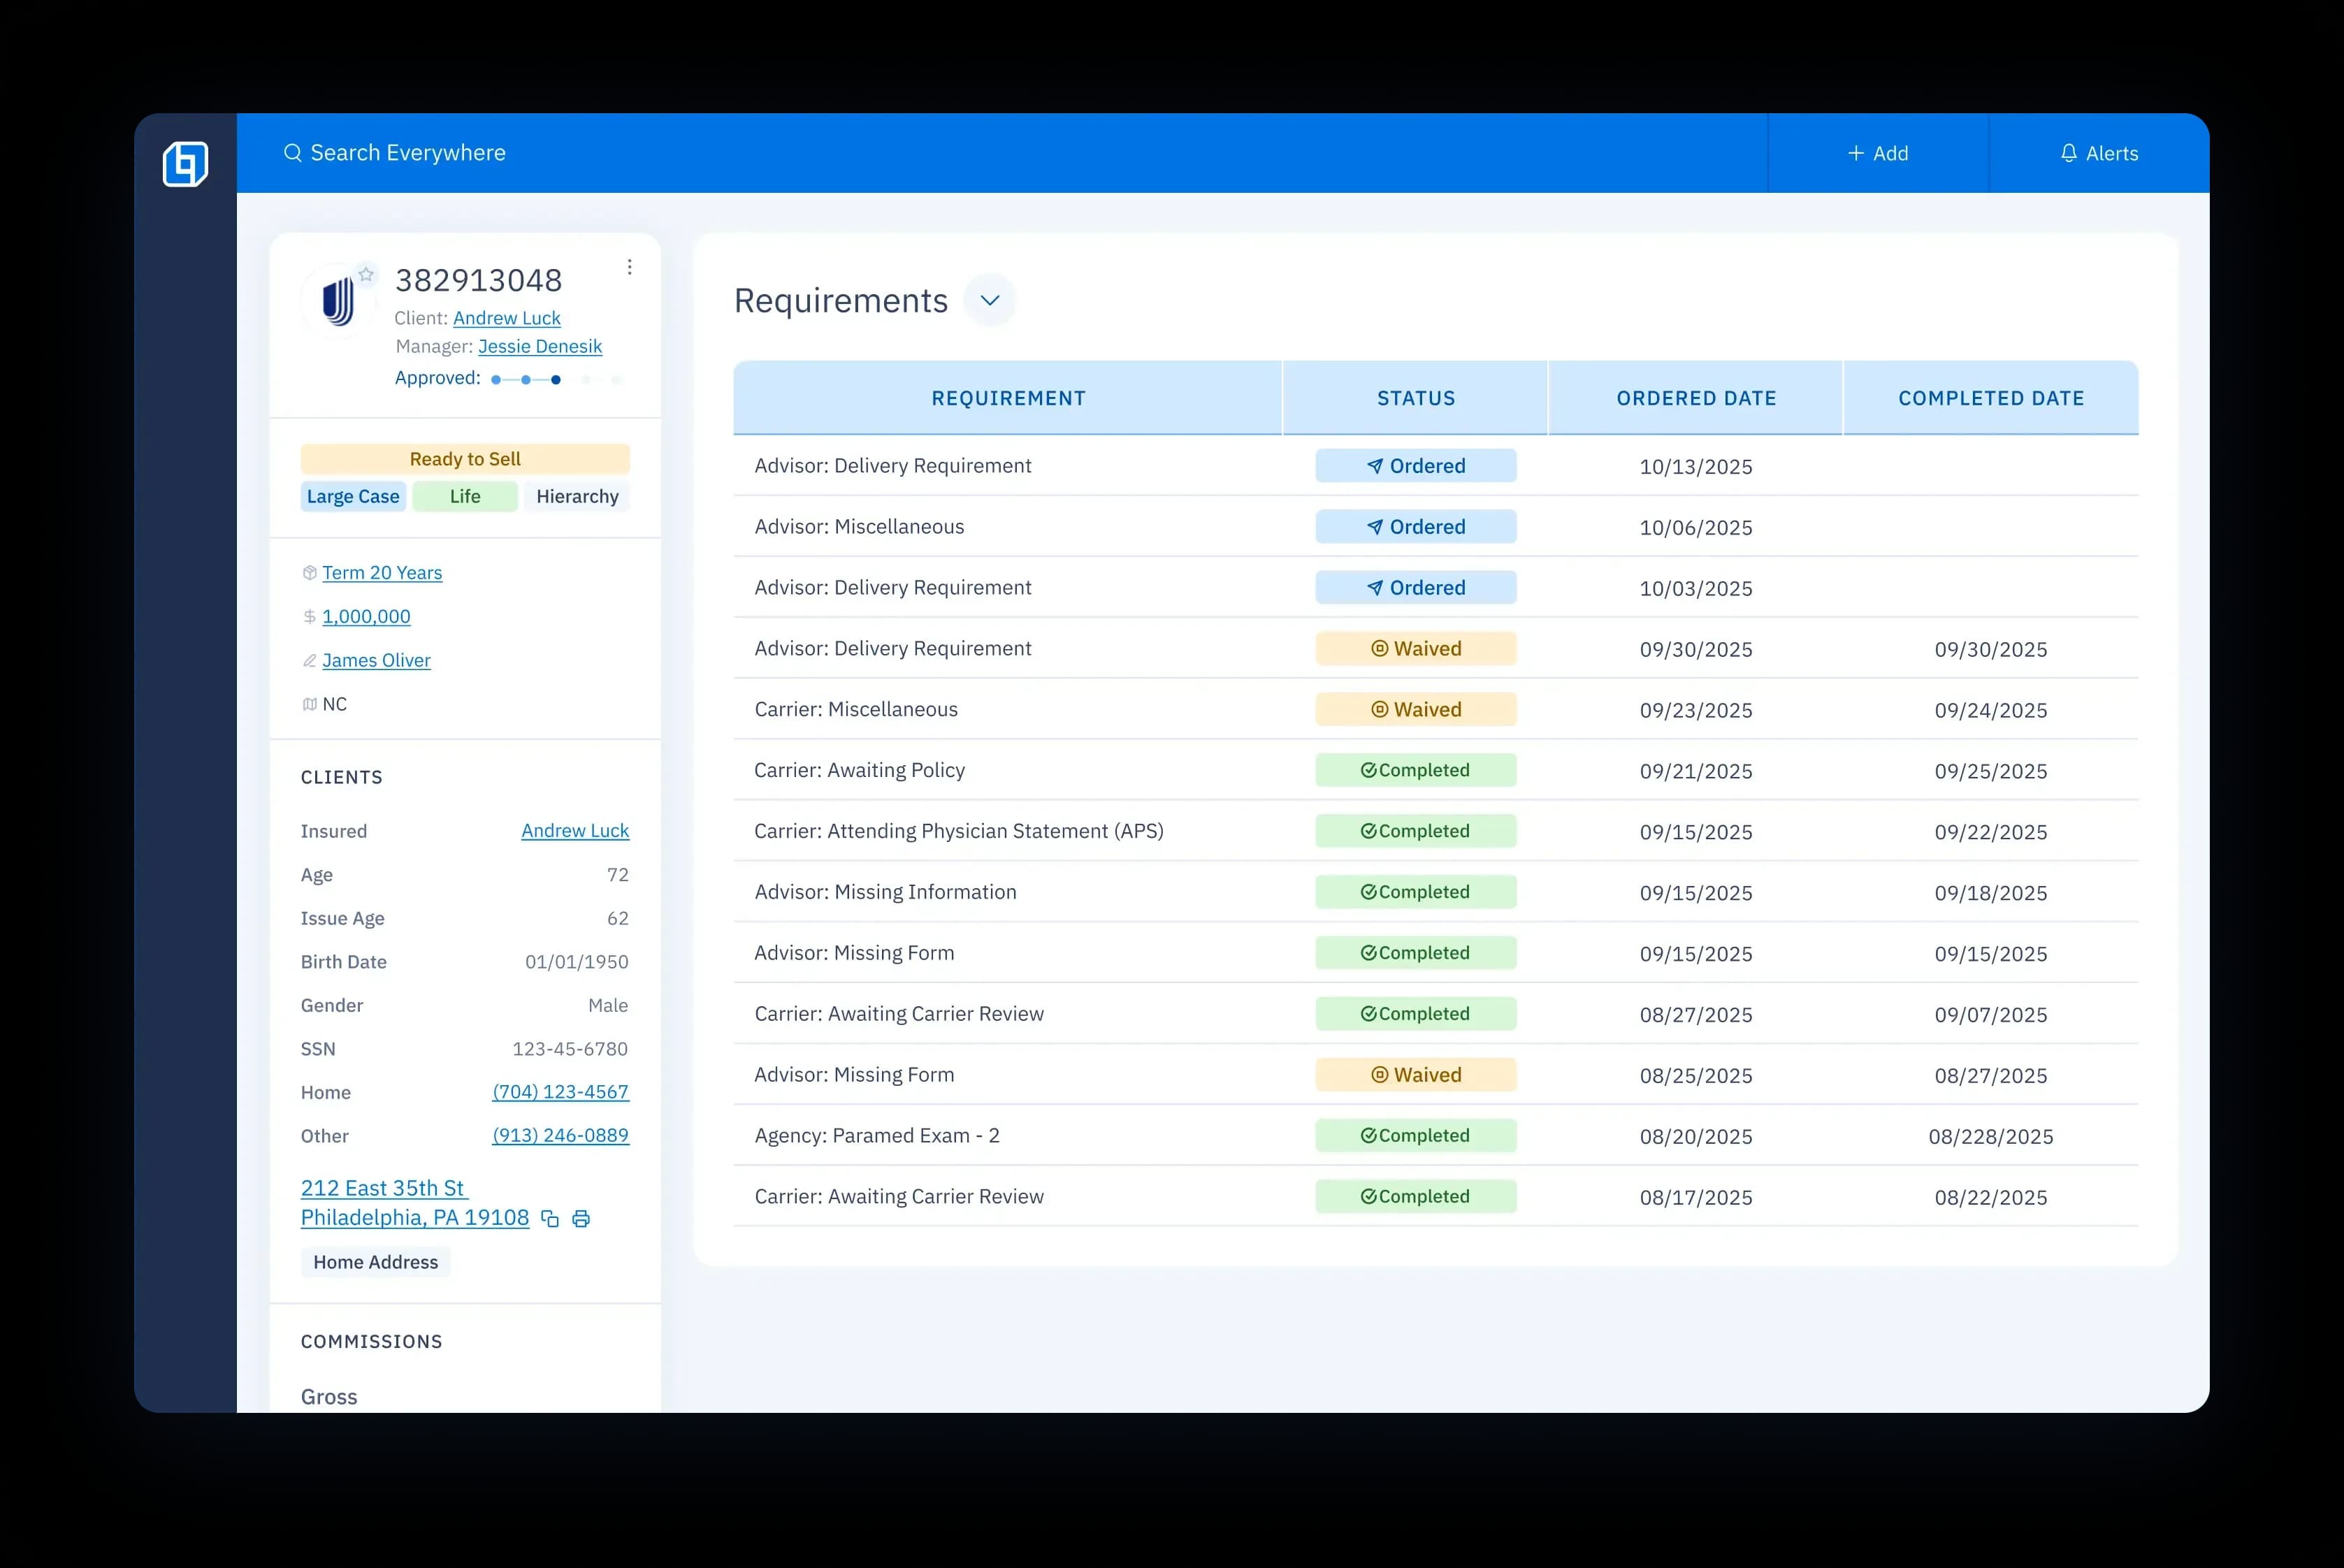
Task: Open the three-dot menu on the policy card
Action: (630, 266)
